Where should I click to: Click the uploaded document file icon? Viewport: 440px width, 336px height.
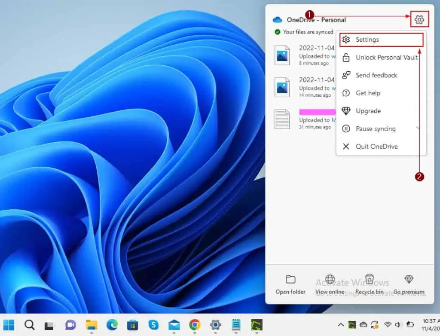(x=282, y=119)
